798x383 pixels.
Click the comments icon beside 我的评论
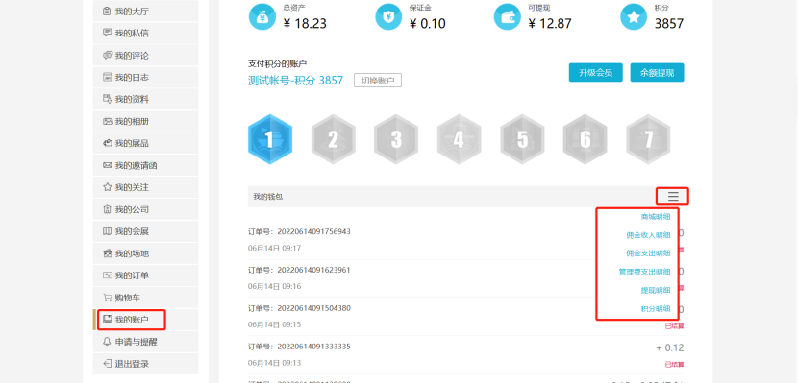(x=107, y=55)
